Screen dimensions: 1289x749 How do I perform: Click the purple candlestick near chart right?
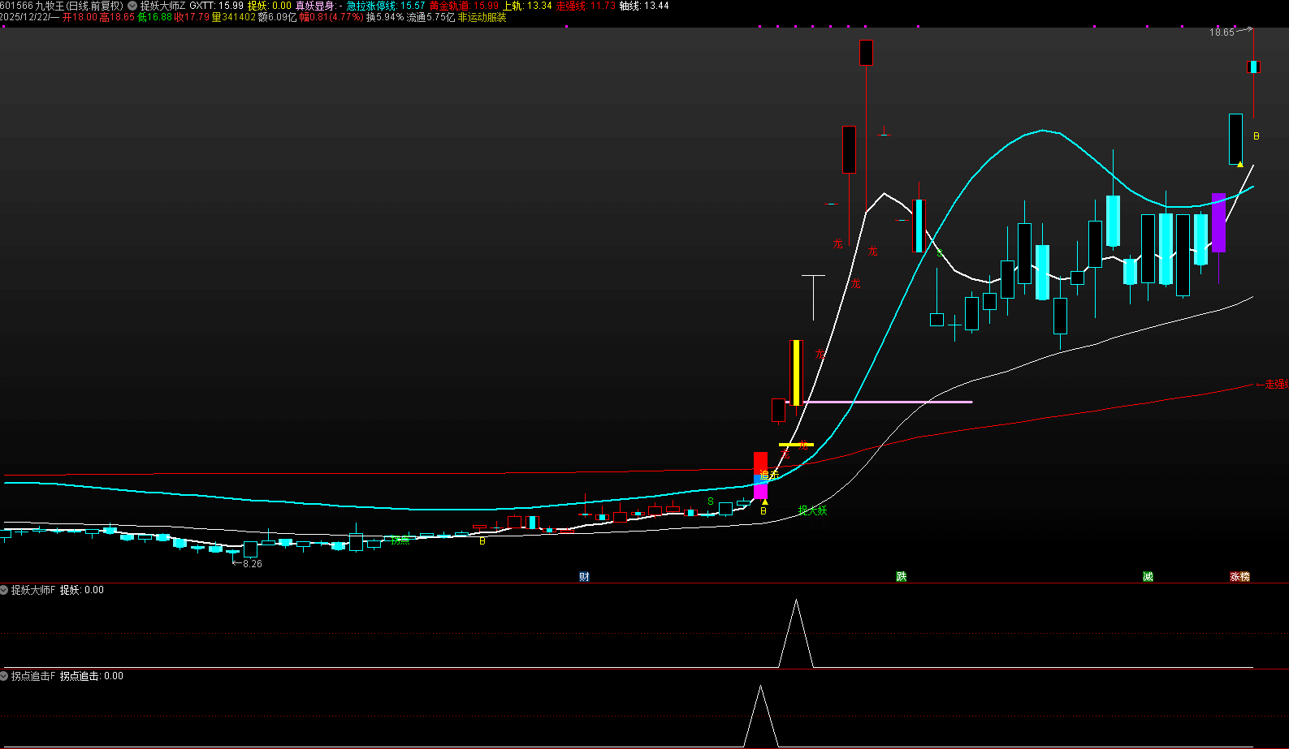[1218, 223]
